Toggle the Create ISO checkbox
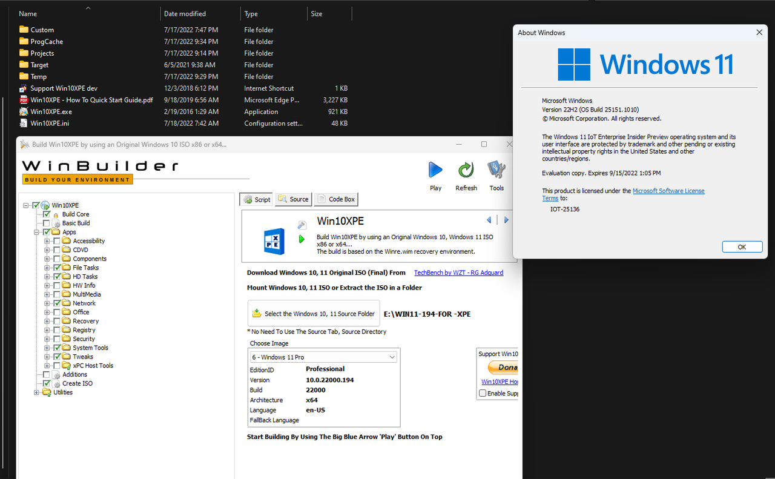 click(x=47, y=383)
